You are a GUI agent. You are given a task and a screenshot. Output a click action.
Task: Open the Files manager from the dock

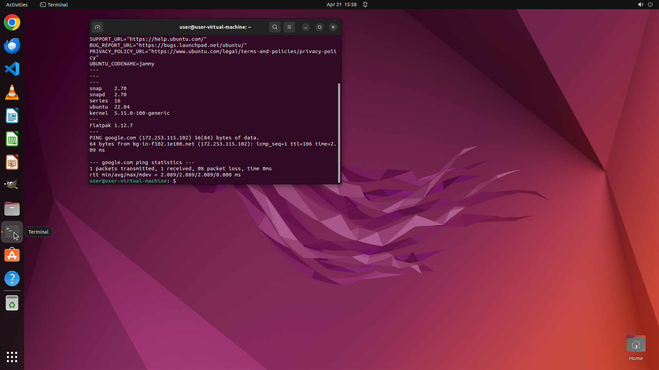click(x=12, y=209)
